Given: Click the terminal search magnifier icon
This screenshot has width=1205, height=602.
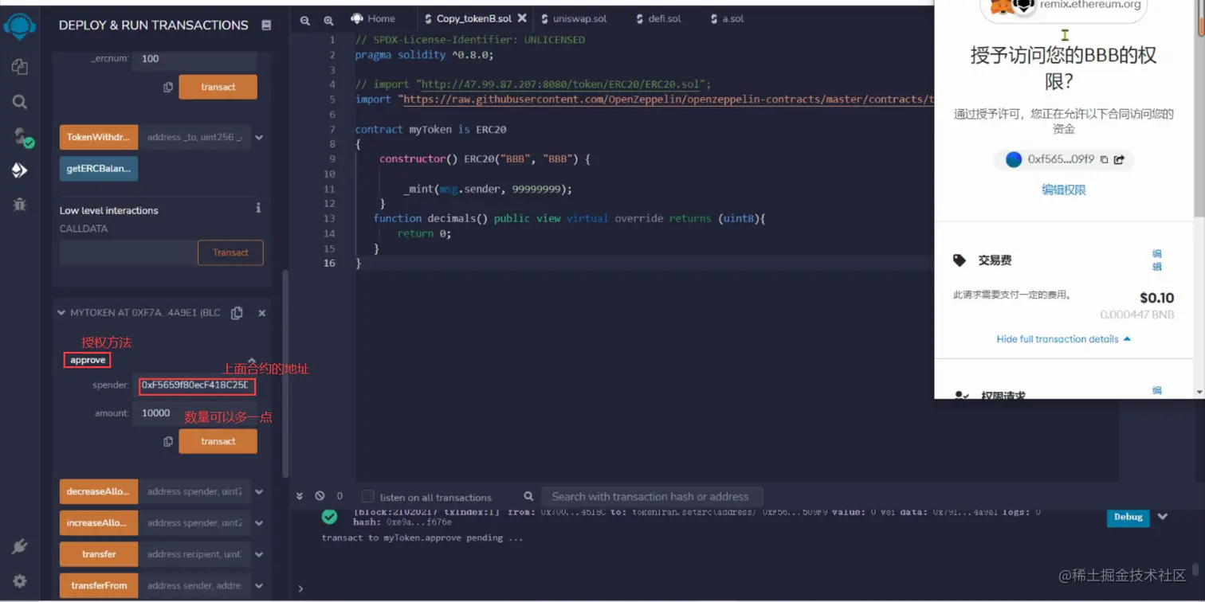Looking at the screenshot, I should click(528, 496).
